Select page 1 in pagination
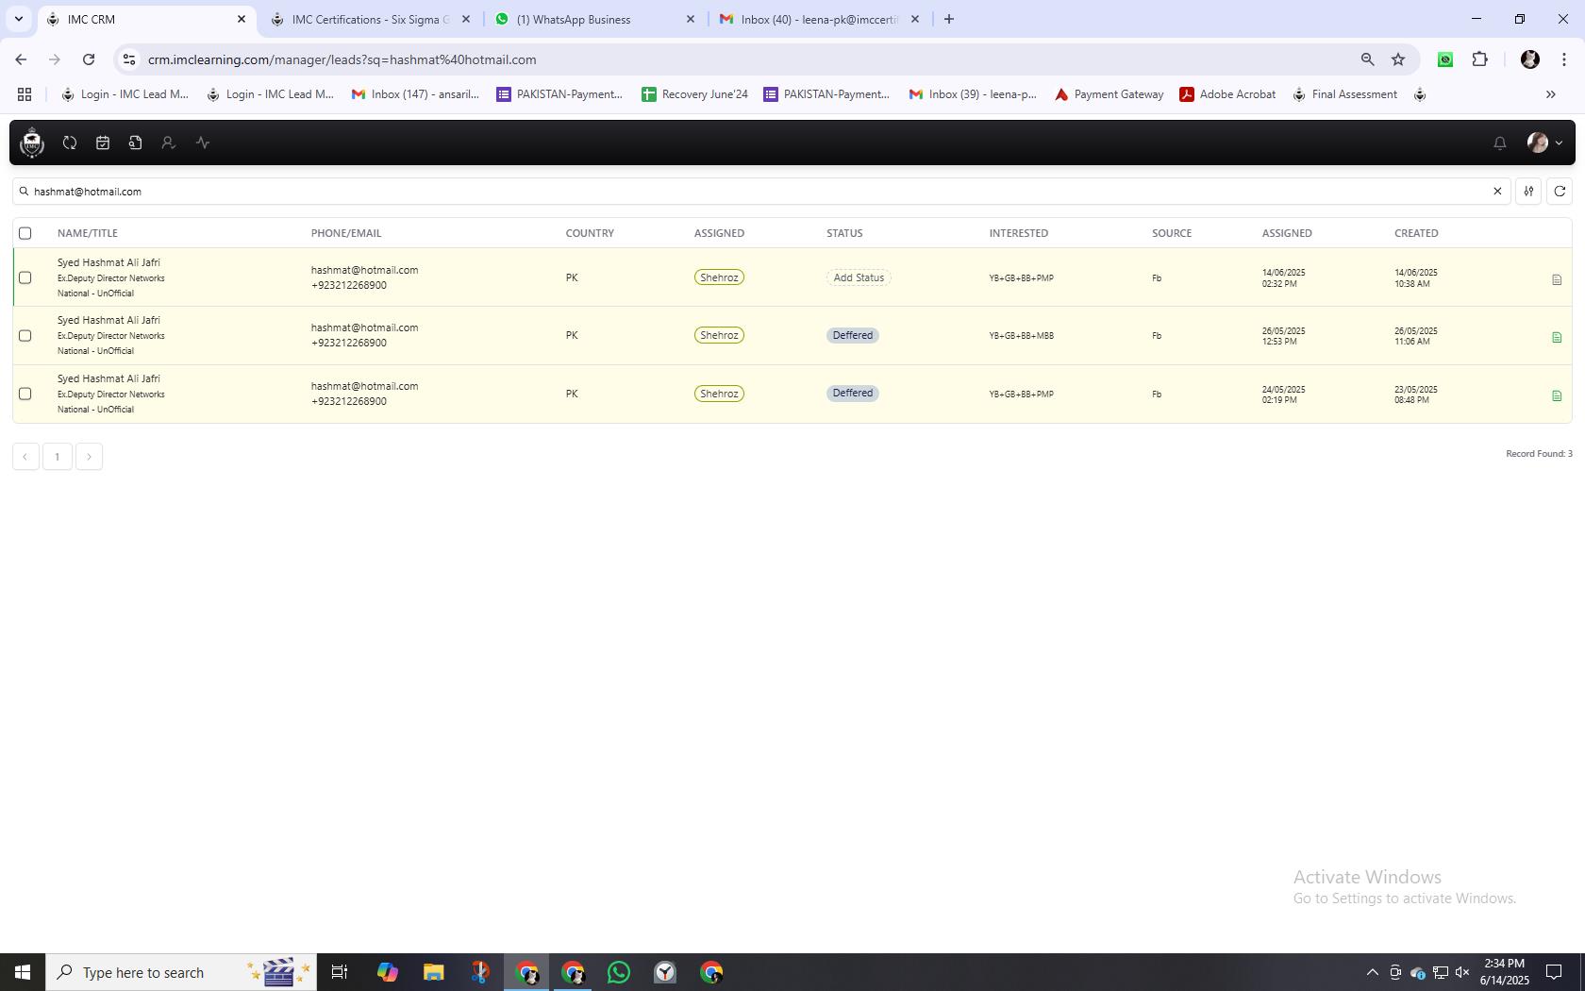This screenshot has height=991, width=1585. 58,457
